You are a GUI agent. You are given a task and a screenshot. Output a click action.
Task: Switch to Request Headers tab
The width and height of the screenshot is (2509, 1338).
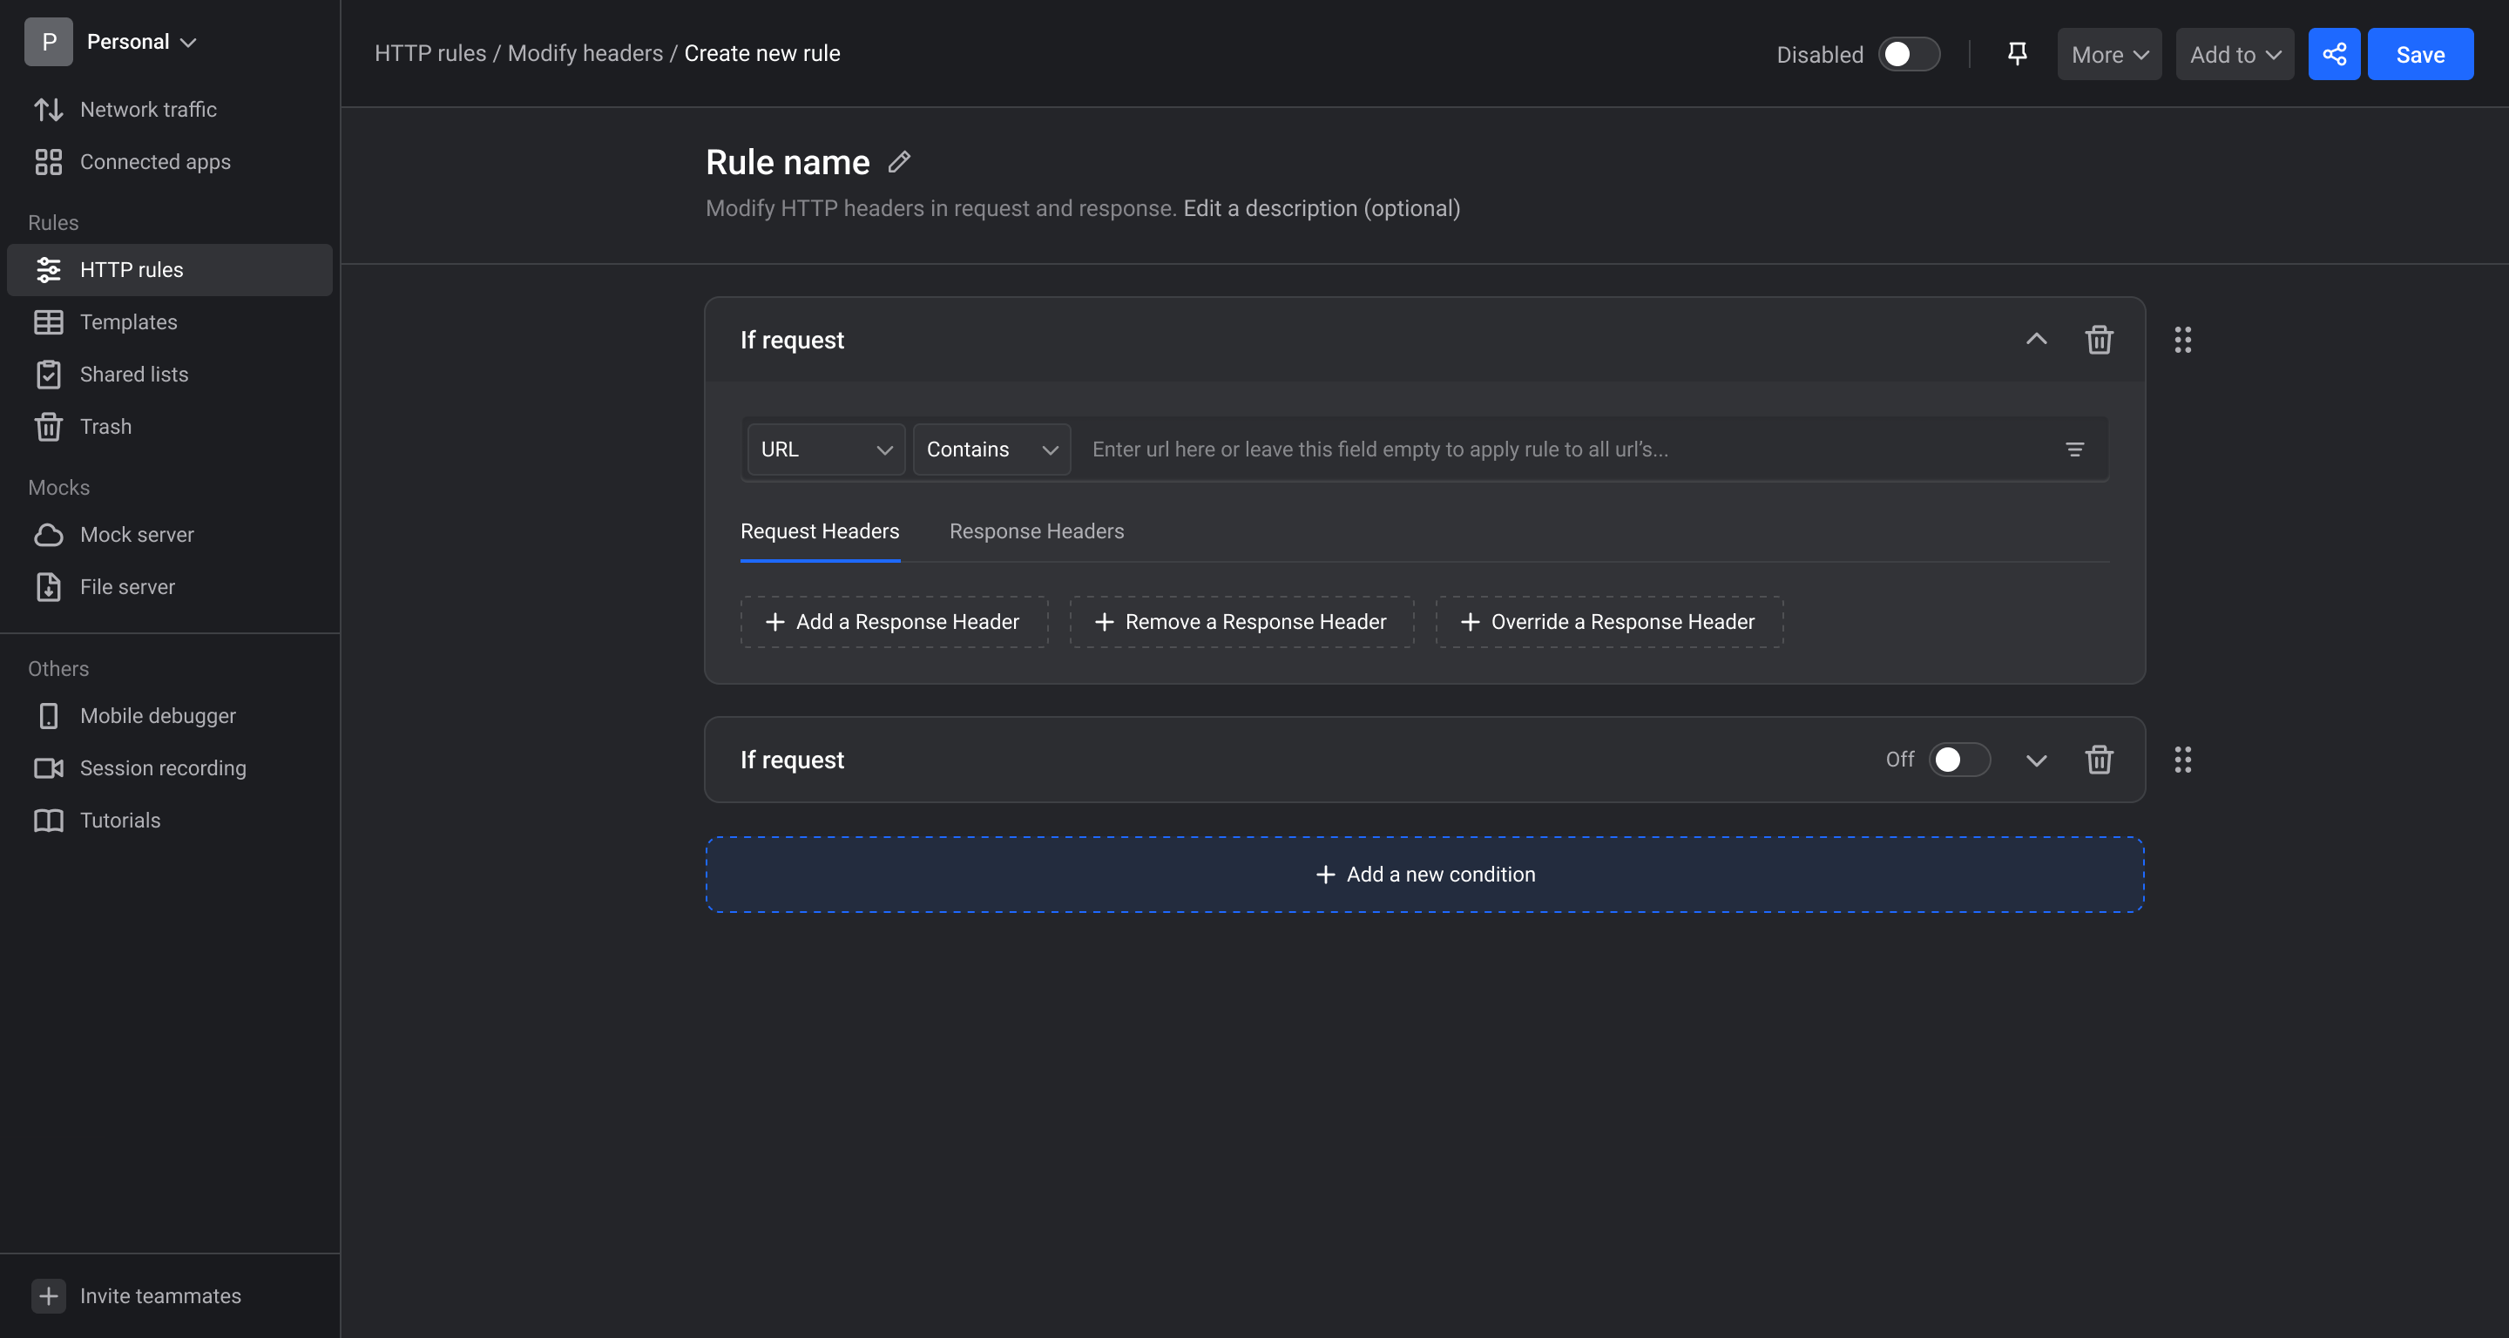[x=819, y=531]
